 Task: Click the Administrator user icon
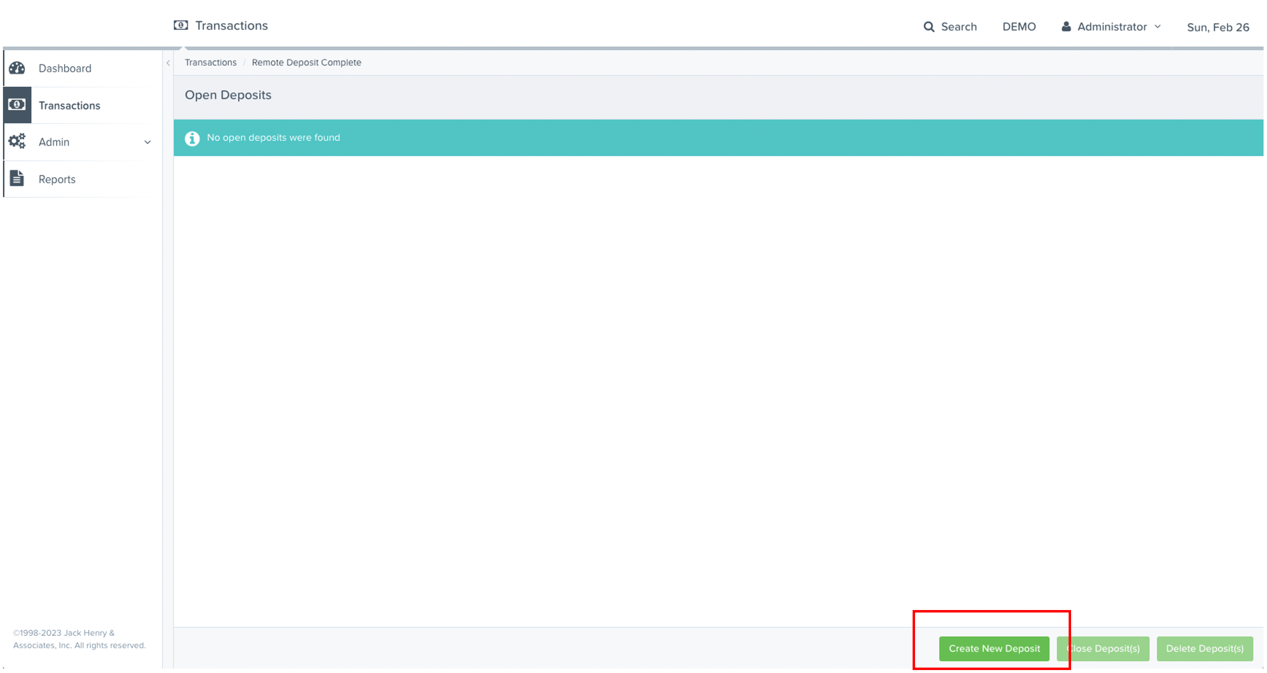(1065, 27)
